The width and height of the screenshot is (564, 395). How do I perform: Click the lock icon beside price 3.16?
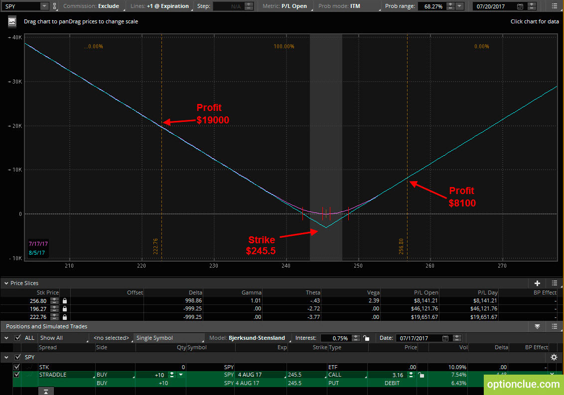pyautogui.click(x=421, y=375)
